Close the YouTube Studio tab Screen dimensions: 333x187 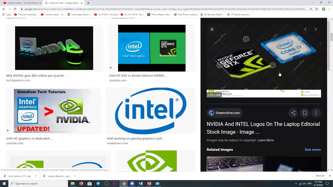point(40,3)
